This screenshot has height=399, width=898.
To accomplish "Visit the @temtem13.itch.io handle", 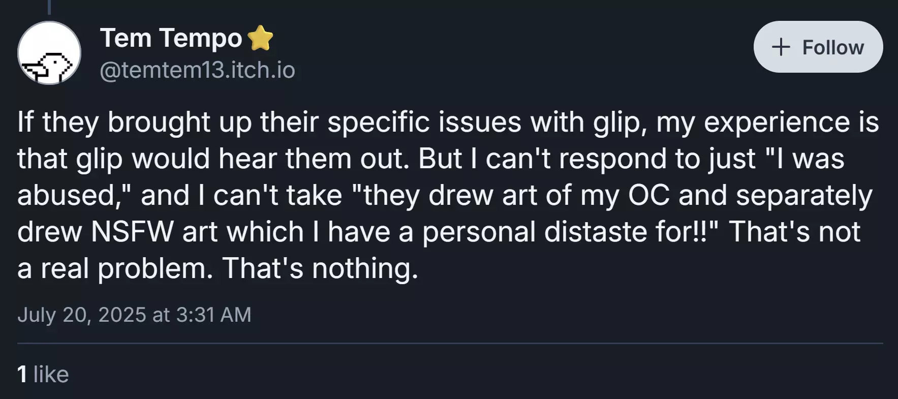I will click(197, 70).
